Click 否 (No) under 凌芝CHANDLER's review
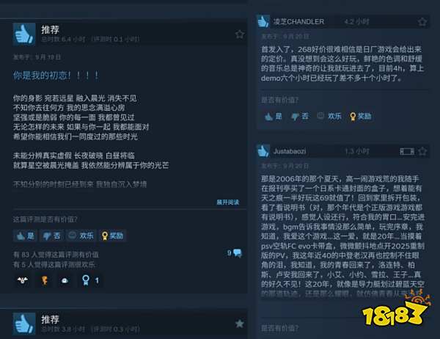Viewport: 440px width, 339px height. pyautogui.click(x=300, y=116)
